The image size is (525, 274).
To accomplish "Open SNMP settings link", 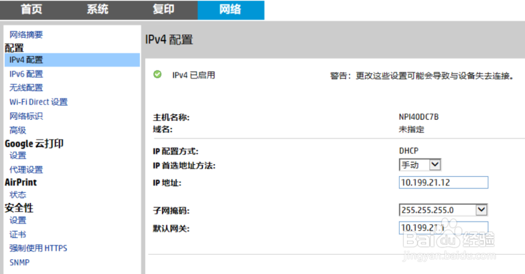I will [19, 262].
